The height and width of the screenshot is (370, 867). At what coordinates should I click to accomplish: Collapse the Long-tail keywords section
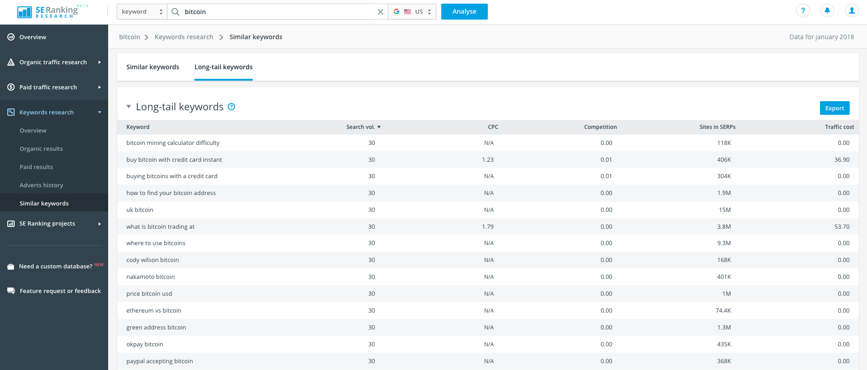click(x=129, y=107)
